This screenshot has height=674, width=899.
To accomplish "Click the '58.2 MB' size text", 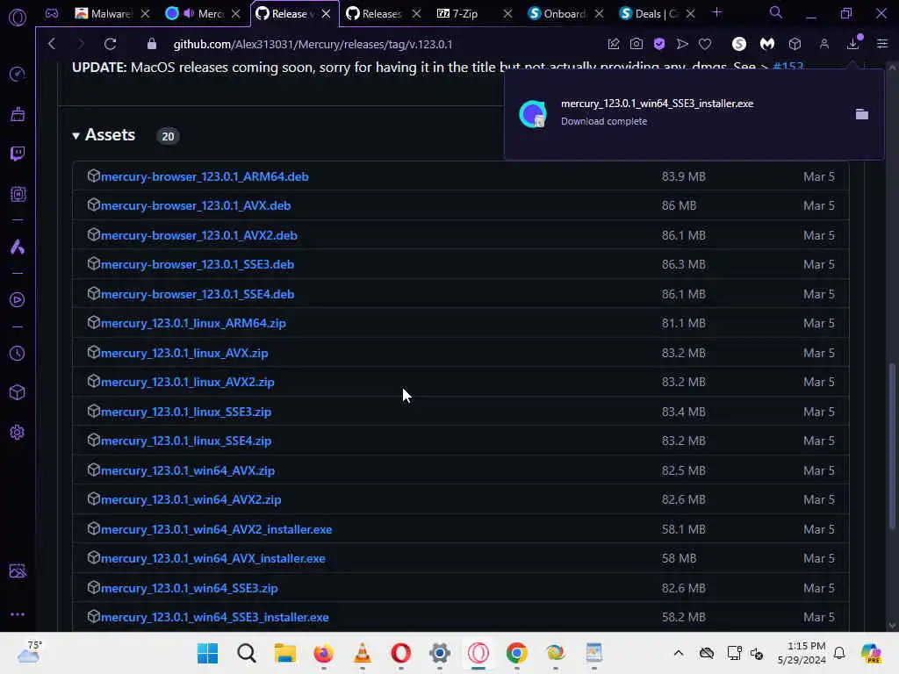I will 683,617.
